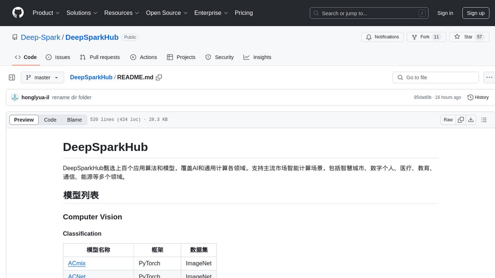This screenshot has height=278, width=495.
Task: Click the repository book icon
Action: click(15, 37)
